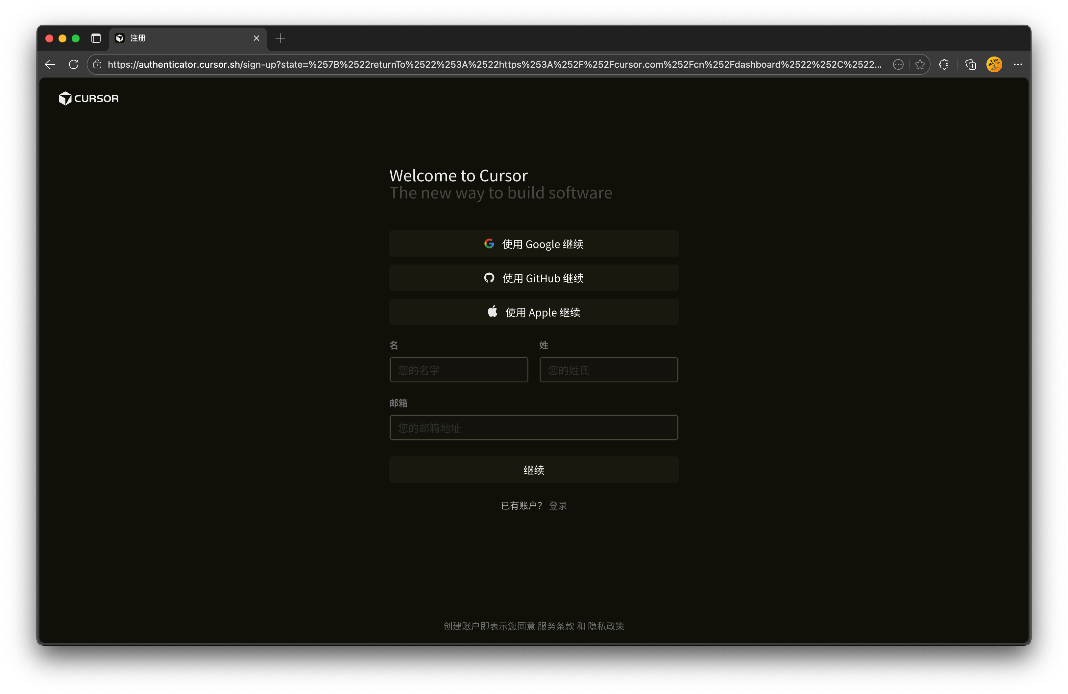Click the browser back arrow

click(x=50, y=64)
